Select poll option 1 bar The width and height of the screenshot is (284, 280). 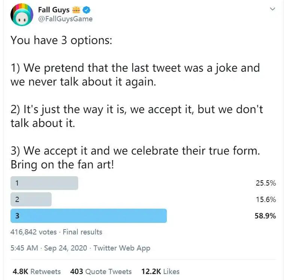pos(44,183)
